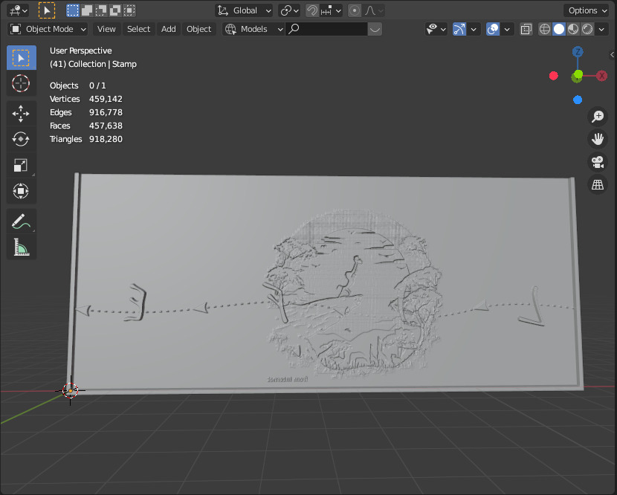Set selection mode to invert selection
This screenshot has height=495, width=617.
click(x=115, y=10)
